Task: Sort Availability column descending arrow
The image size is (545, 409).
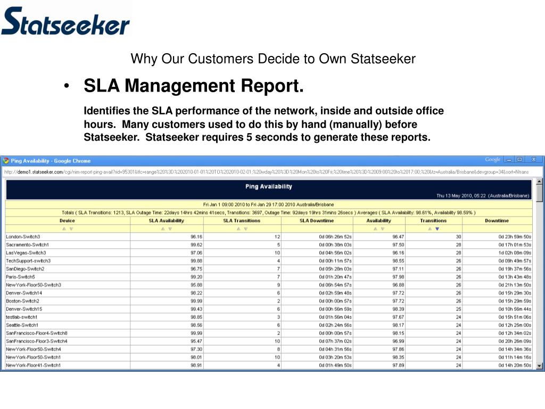Action: 383,229
